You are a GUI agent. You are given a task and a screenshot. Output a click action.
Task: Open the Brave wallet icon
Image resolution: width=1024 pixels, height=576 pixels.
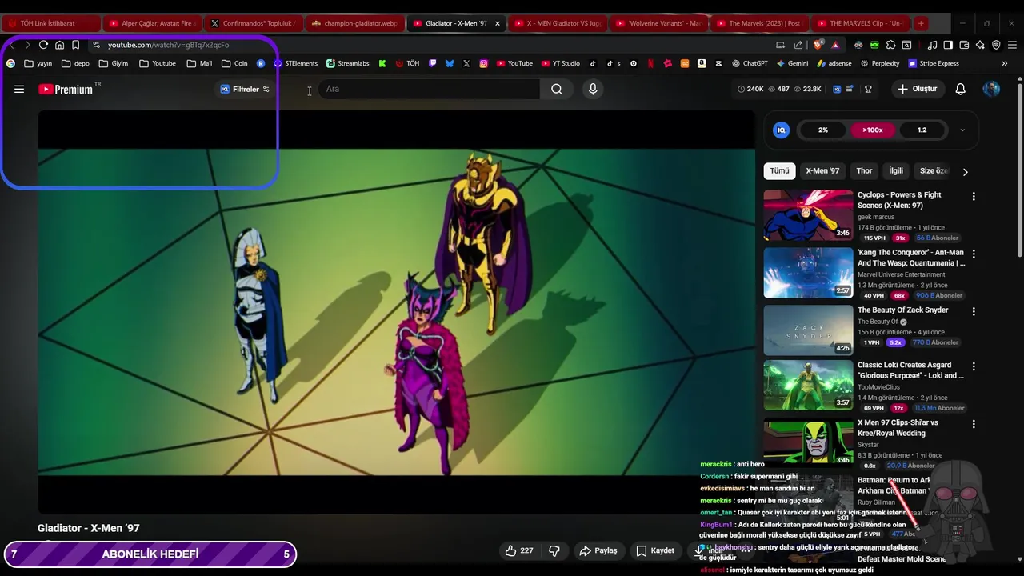pos(964,45)
